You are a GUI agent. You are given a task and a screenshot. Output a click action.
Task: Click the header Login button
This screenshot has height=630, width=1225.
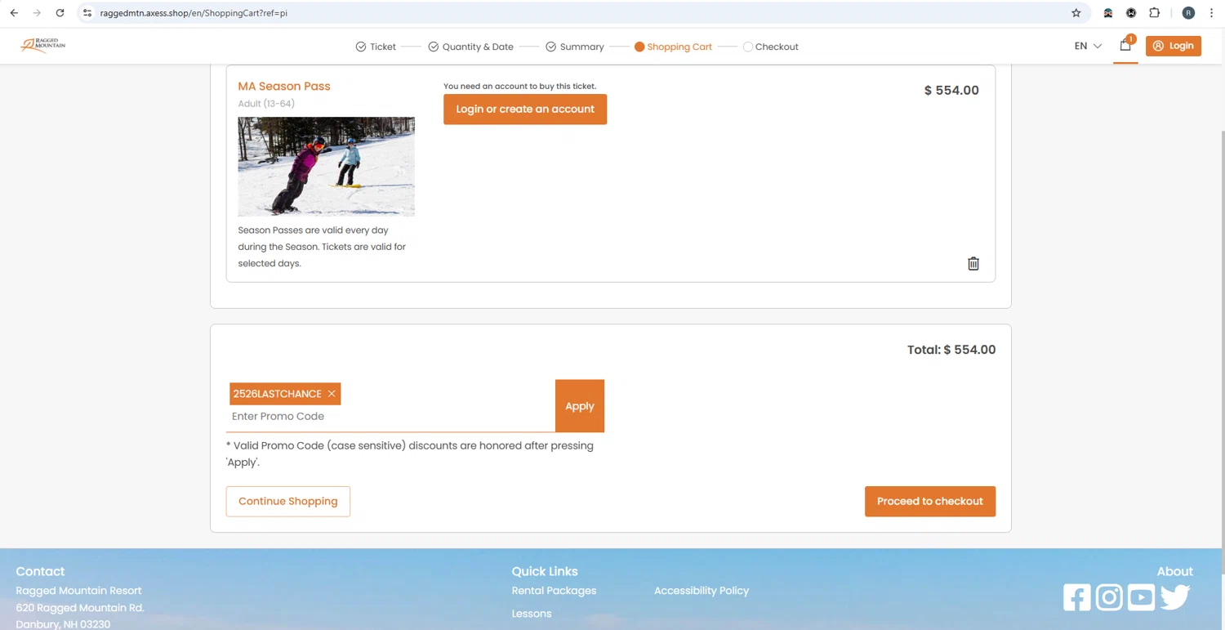1174,46
